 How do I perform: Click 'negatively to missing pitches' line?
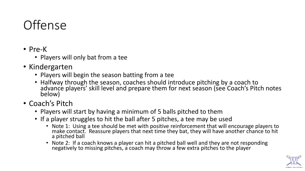(x=151, y=148)
